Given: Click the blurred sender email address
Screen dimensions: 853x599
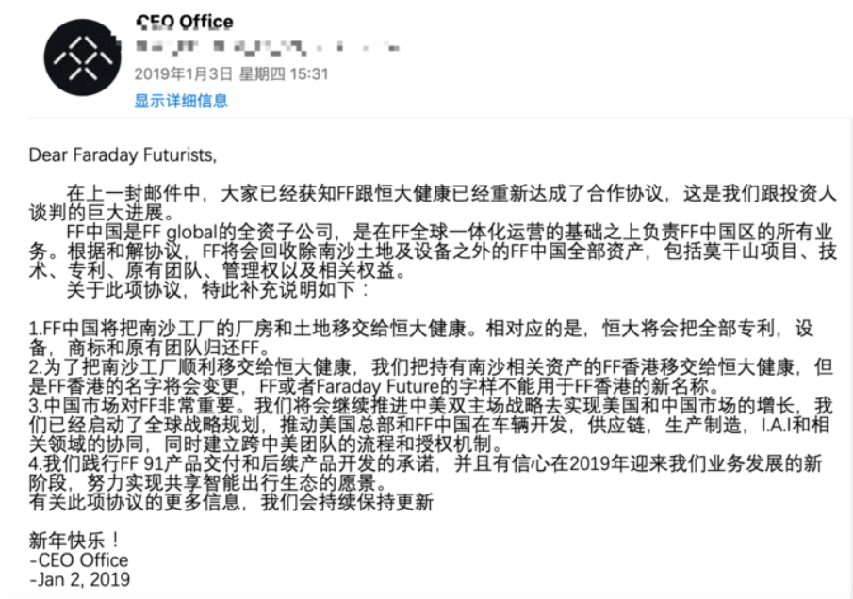Looking at the screenshot, I should point(268,47).
